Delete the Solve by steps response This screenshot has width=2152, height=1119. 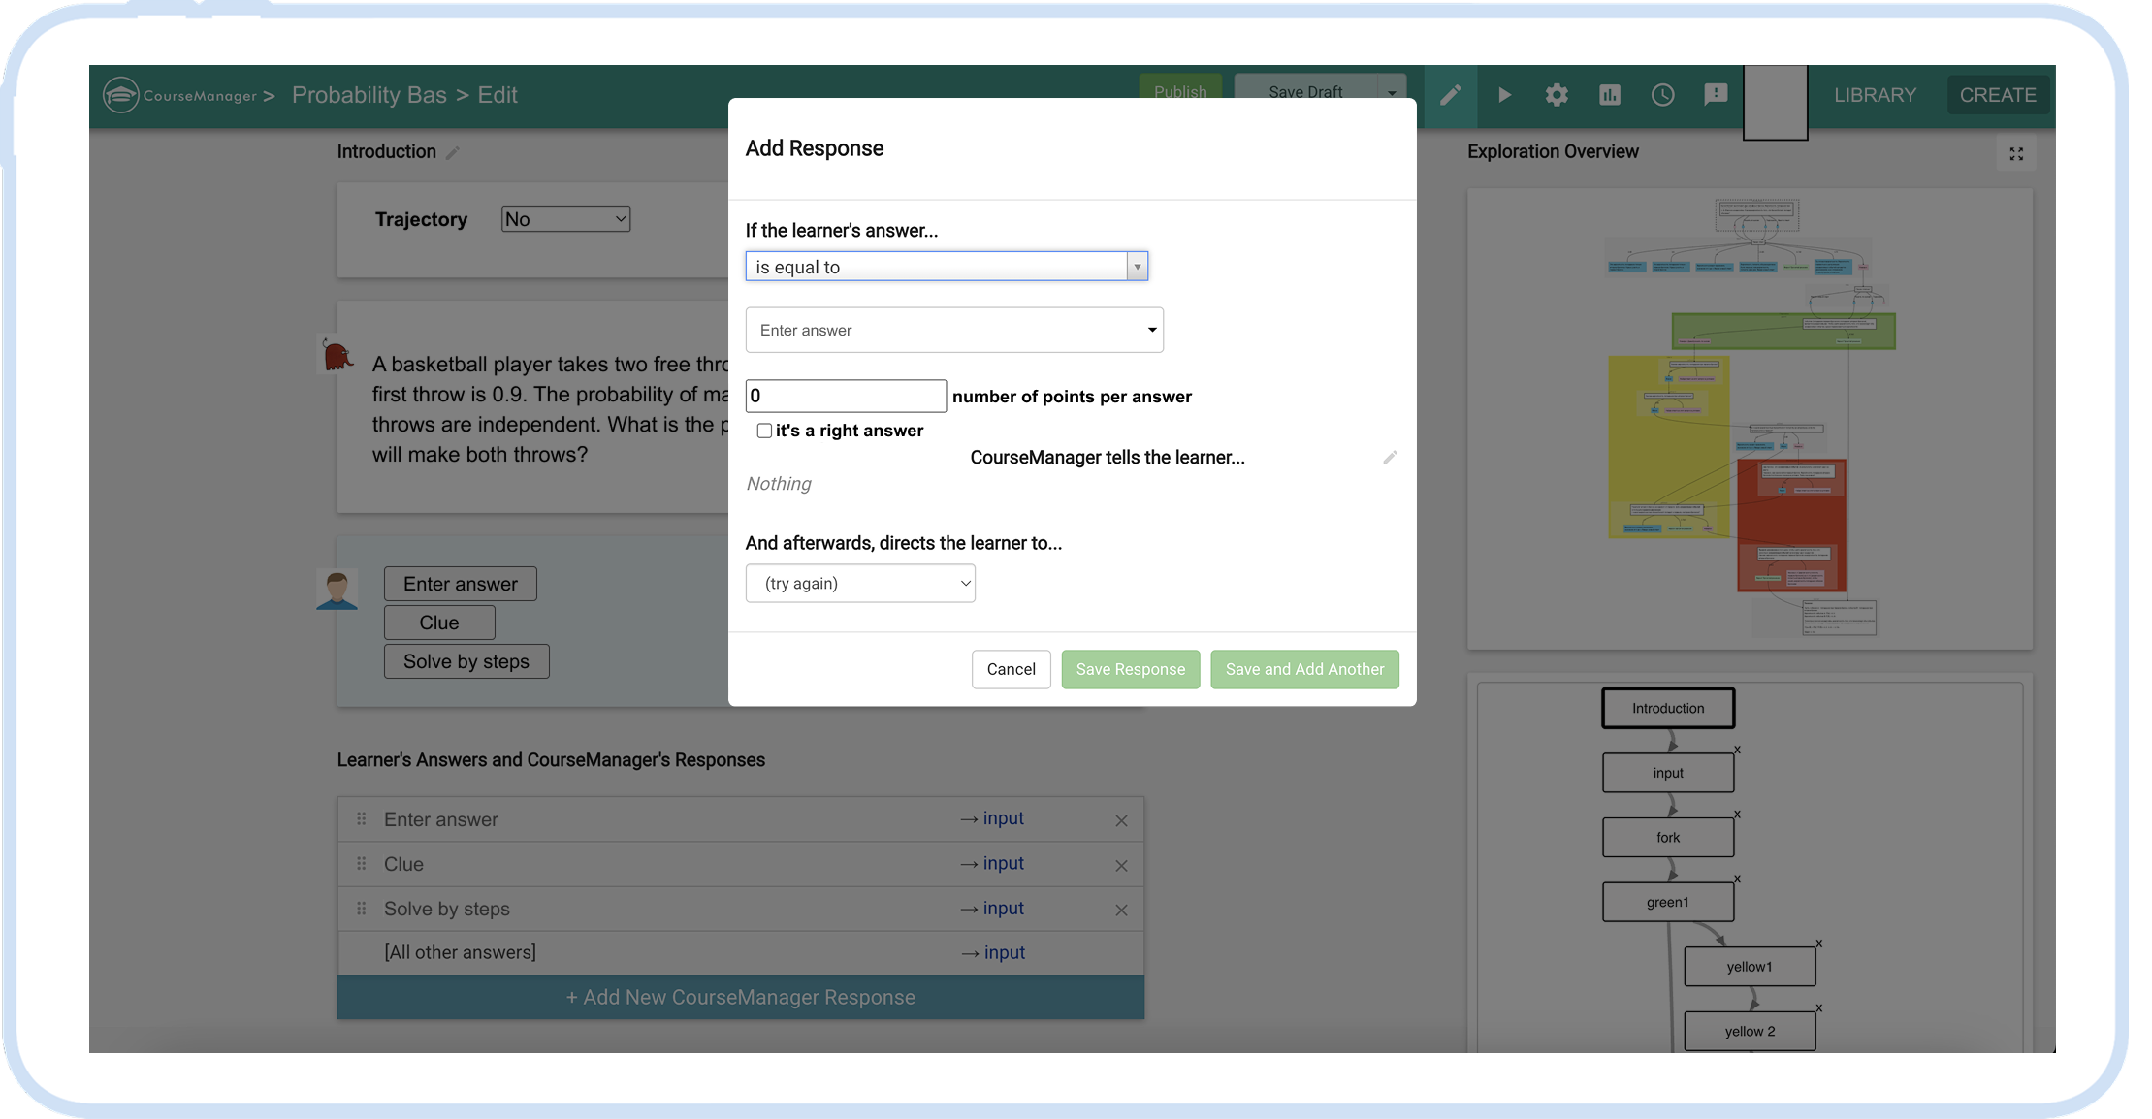(1121, 910)
